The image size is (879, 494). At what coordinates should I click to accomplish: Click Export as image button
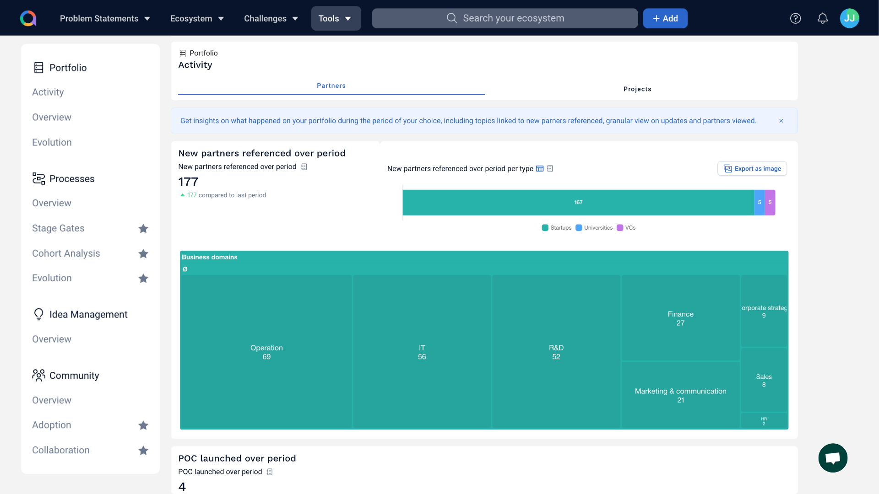click(x=752, y=169)
